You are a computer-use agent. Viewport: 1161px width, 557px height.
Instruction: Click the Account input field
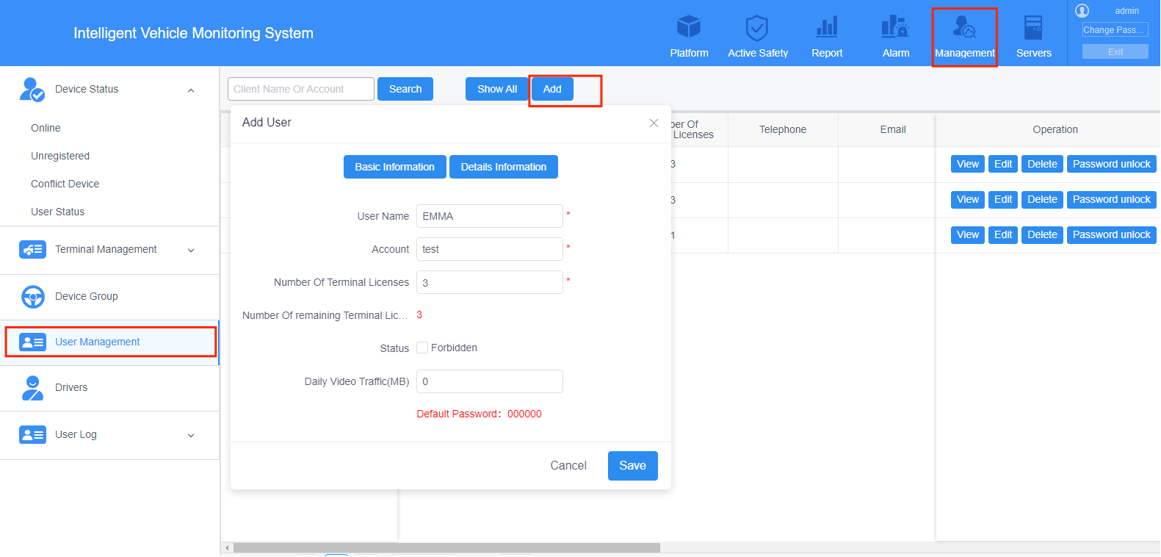click(x=490, y=249)
